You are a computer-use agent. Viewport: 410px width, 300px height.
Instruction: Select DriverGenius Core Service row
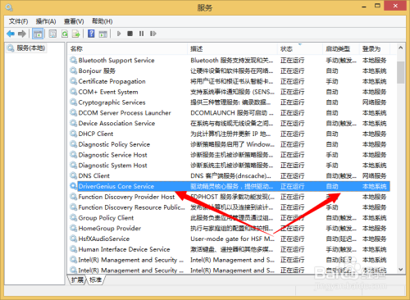pyautogui.click(x=229, y=186)
